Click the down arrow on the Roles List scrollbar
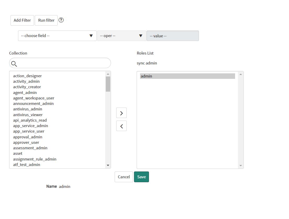Image resolution: width=289 pixels, height=219 pixels. 241,165
